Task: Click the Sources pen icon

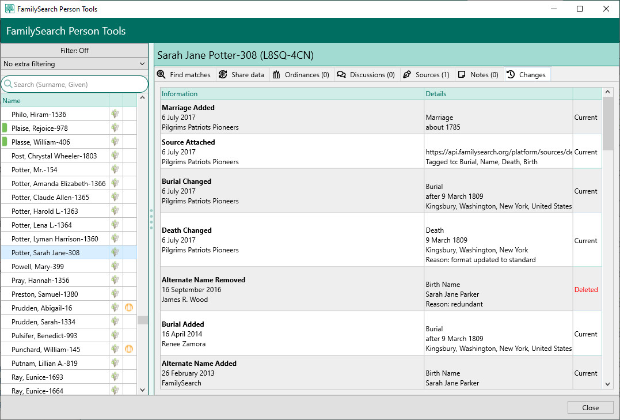Action: 407,75
